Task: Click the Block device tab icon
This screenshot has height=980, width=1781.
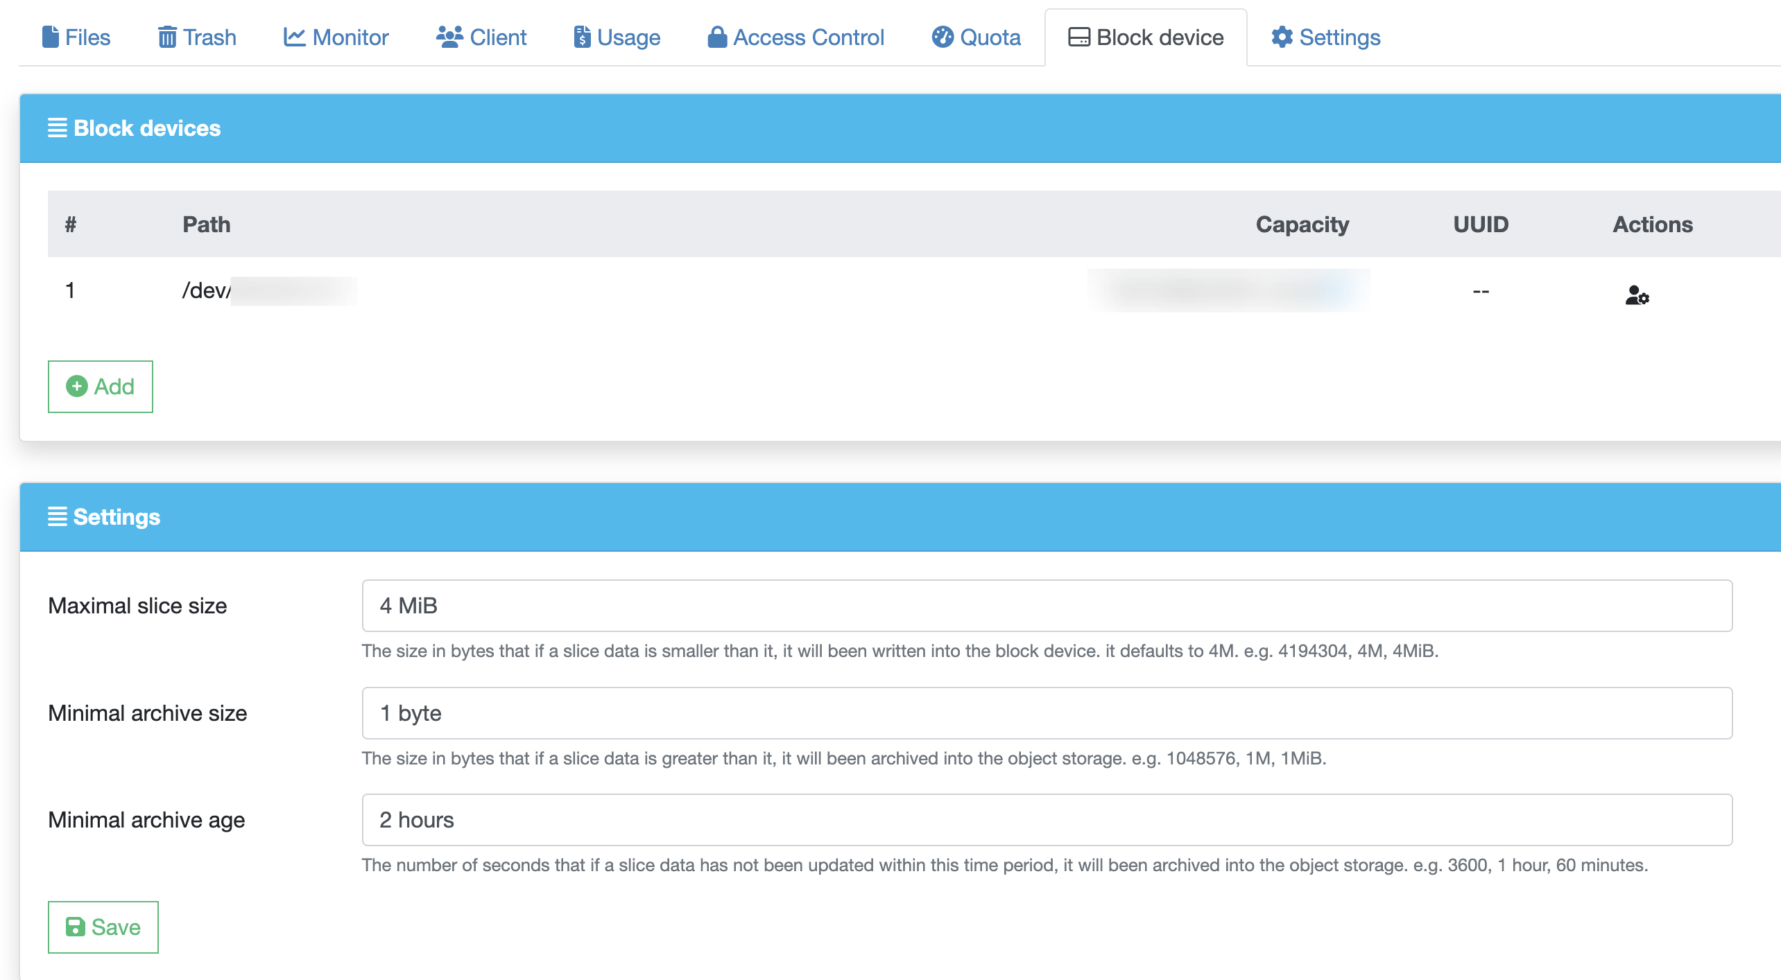Action: (1078, 37)
